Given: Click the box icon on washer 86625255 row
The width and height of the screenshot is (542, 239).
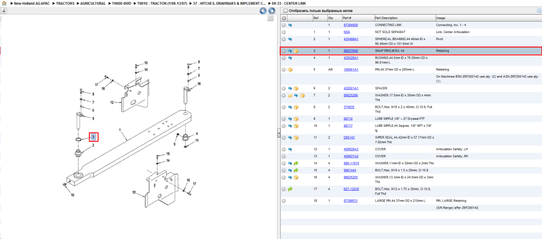Looking at the screenshot, I should [x=296, y=177].
